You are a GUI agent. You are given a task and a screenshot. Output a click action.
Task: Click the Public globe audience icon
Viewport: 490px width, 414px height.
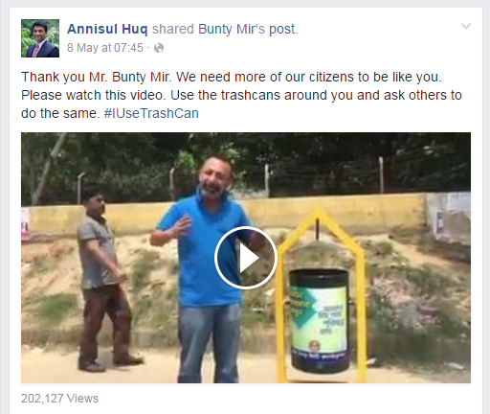[x=159, y=48]
